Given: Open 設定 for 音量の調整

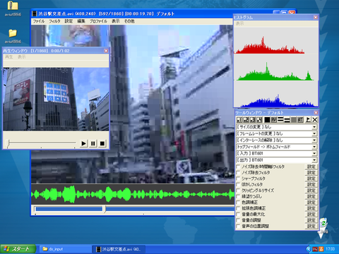Looking at the screenshot, I should [x=311, y=220].
